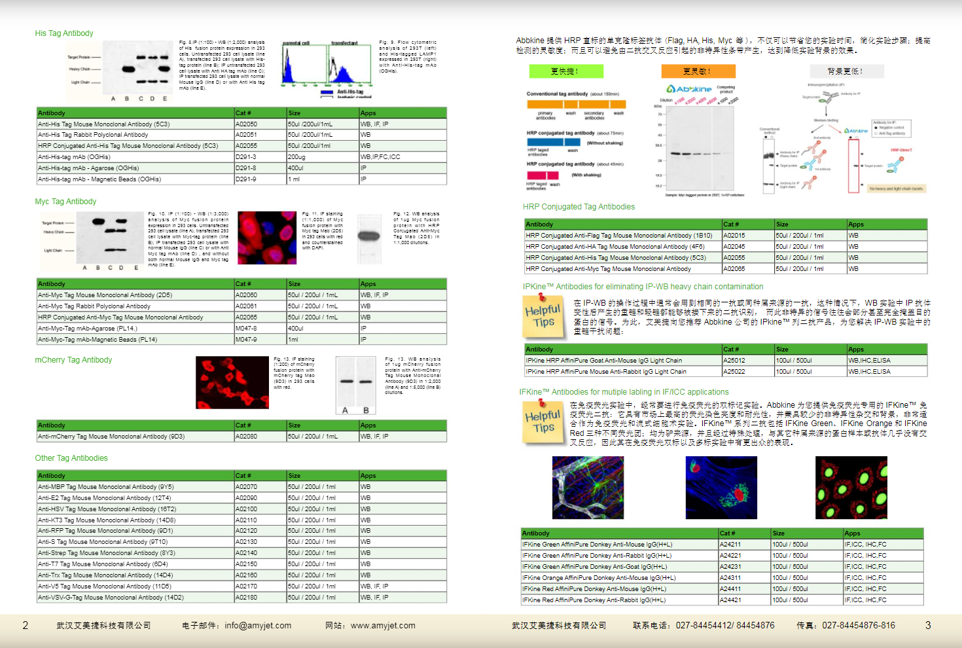Open the info@amyjet.com email link
This screenshot has height=648, width=962.
point(258,626)
